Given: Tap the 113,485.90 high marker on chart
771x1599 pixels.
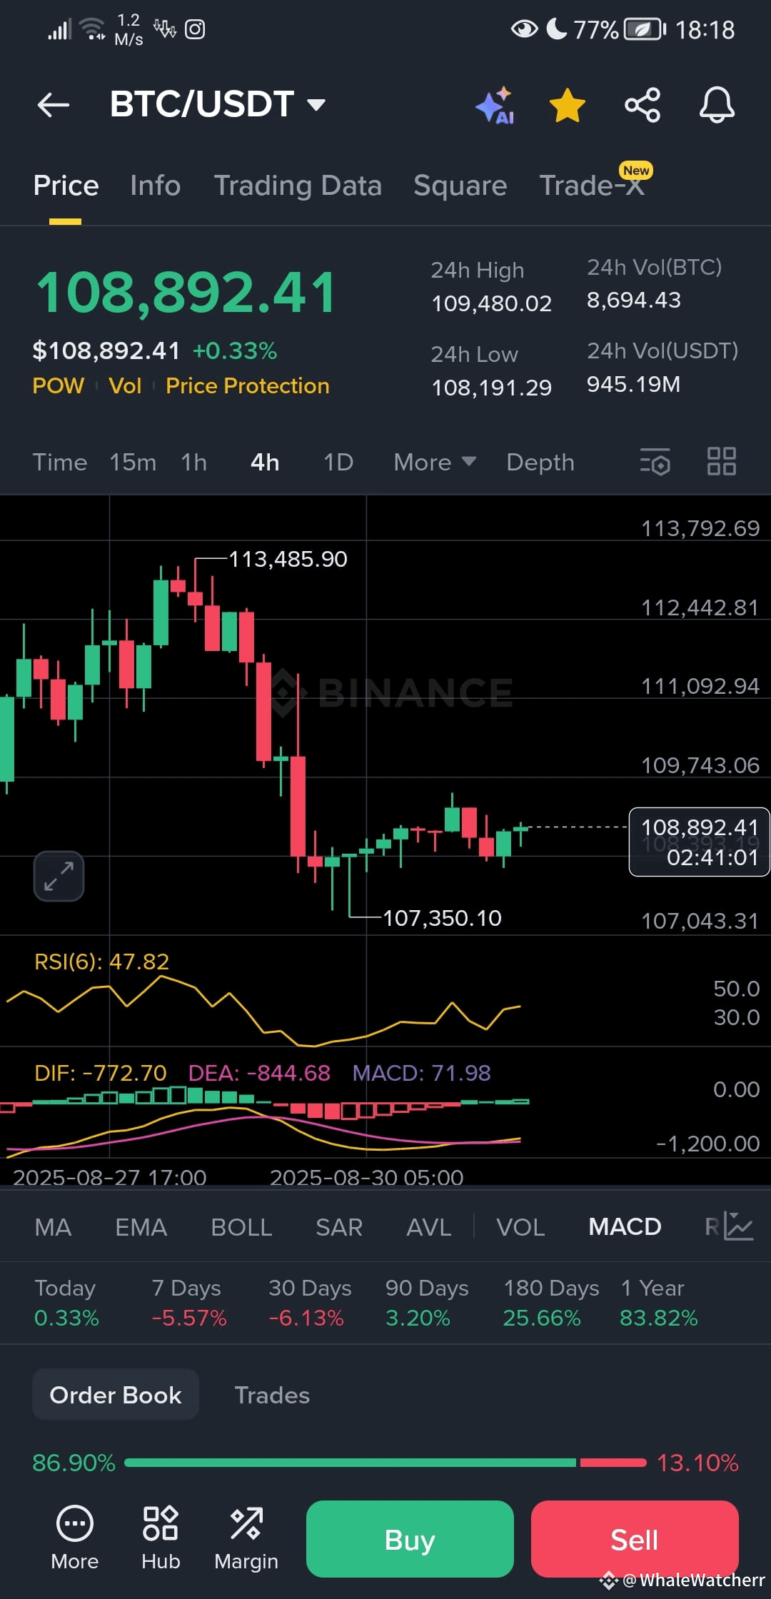Looking at the screenshot, I should [x=288, y=559].
